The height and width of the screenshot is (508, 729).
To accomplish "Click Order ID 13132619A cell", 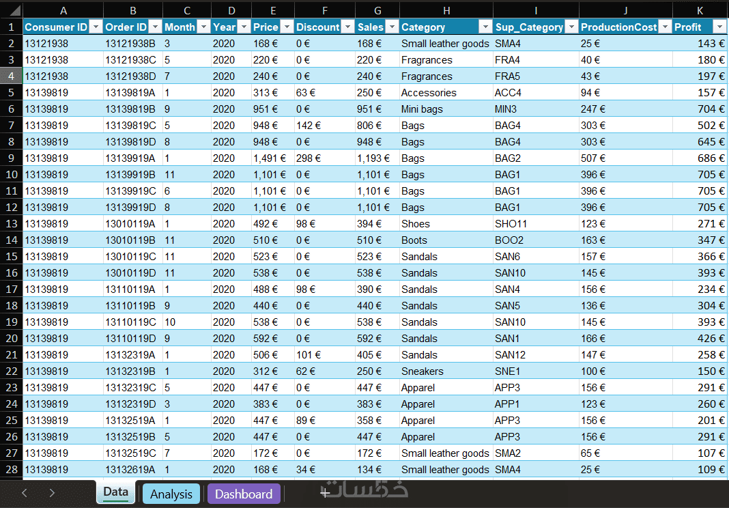I will pyautogui.click(x=133, y=469).
